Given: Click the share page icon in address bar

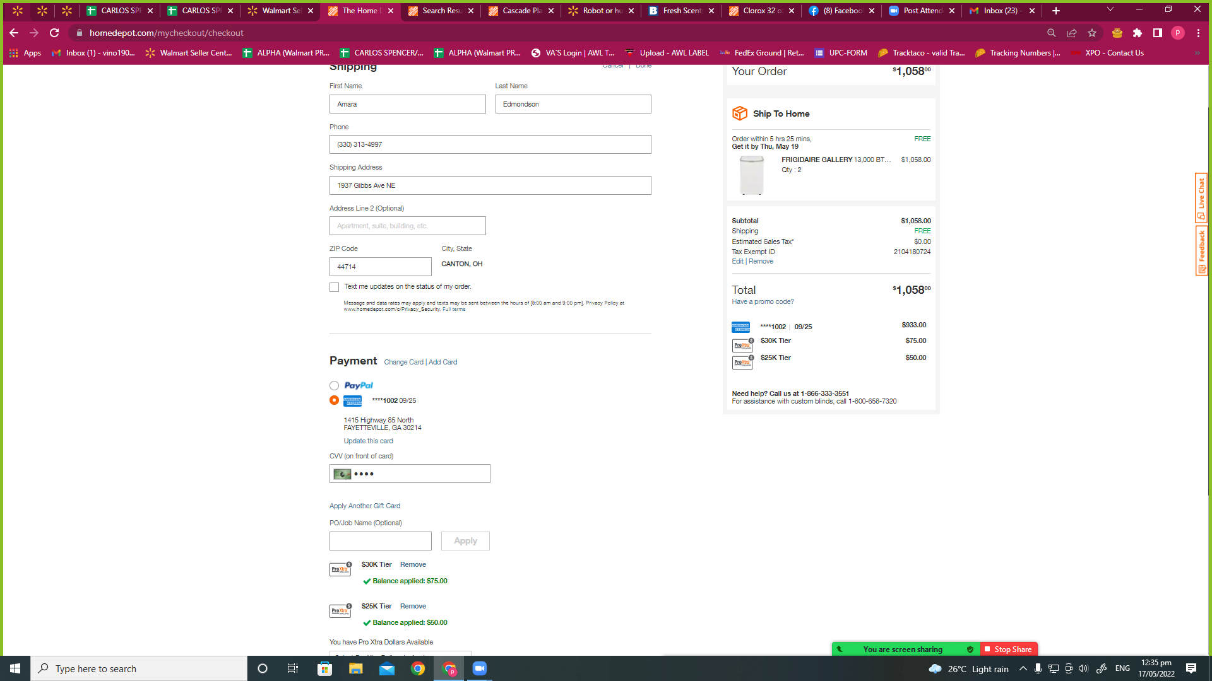Looking at the screenshot, I should 1072,33.
